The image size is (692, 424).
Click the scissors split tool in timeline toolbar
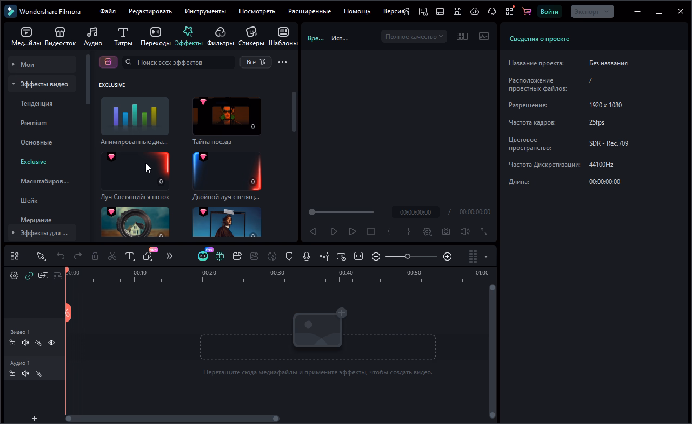(x=112, y=256)
